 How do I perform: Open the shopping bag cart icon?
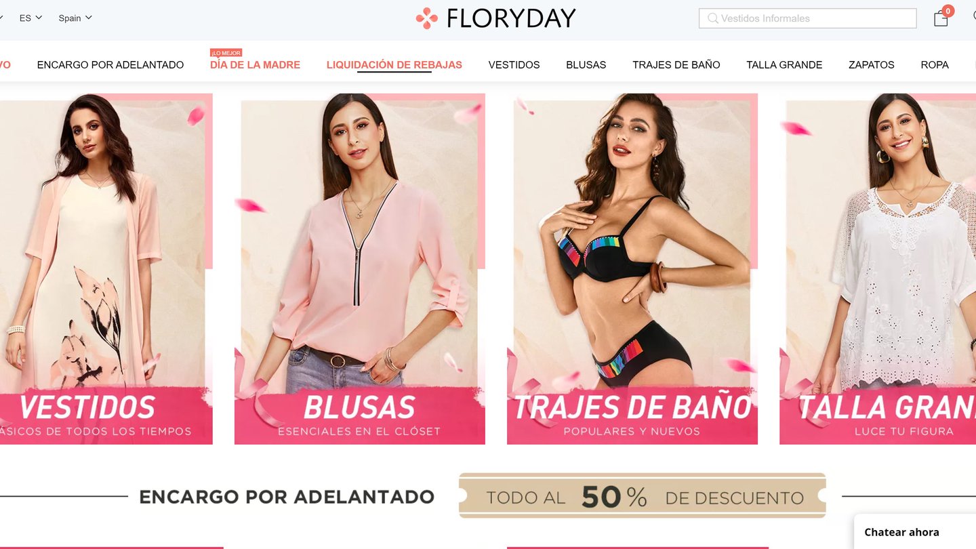coord(941,18)
